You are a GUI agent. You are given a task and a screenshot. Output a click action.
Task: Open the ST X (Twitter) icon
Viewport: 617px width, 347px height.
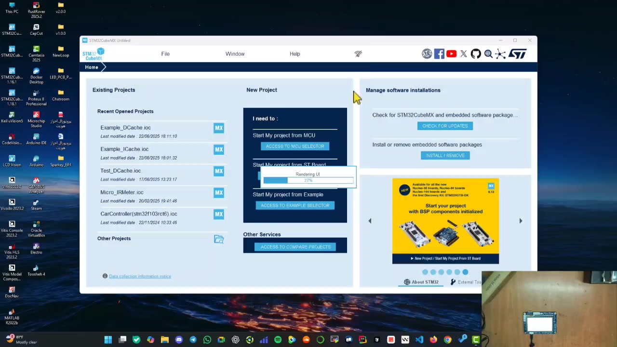[464, 54]
